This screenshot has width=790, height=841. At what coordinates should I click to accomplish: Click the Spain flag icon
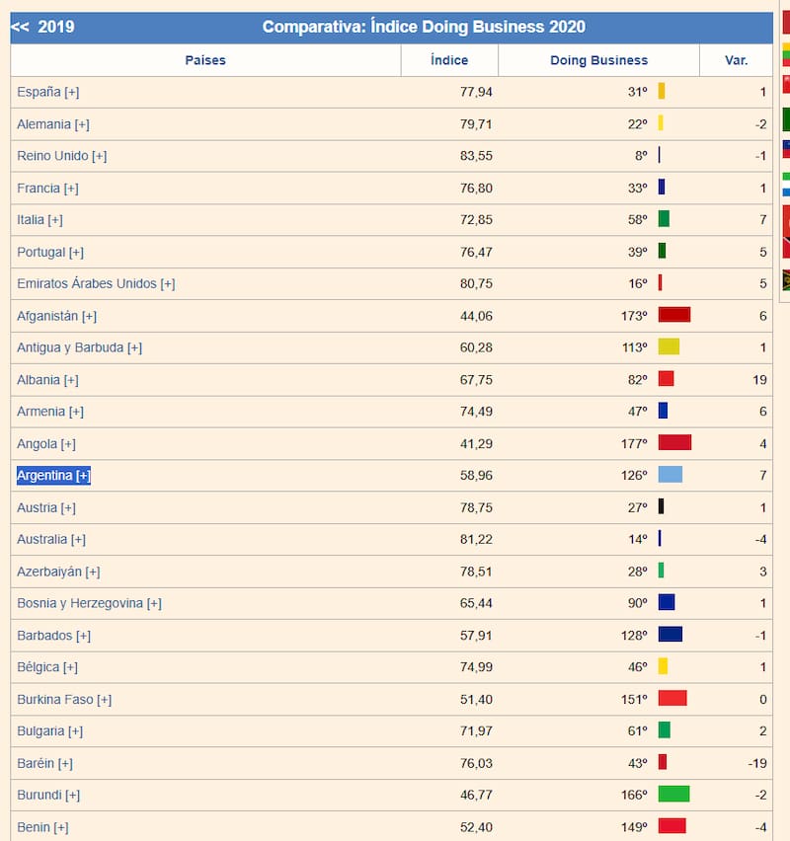662,92
